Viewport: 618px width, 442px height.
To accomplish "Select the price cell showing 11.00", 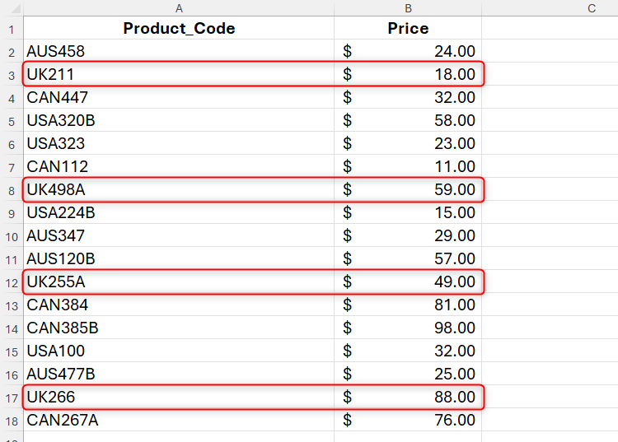I will coord(408,167).
